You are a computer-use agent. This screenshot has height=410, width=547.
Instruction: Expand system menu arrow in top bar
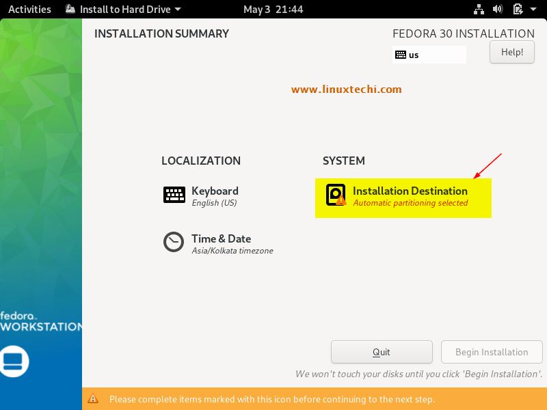point(533,9)
